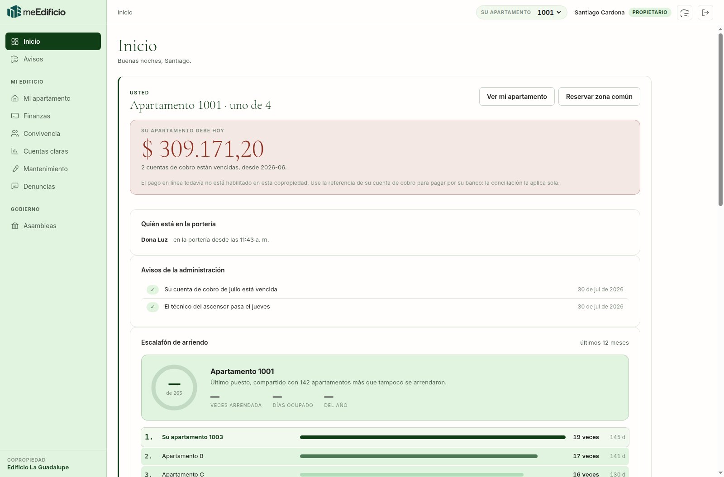Go to Avisos in the sidebar

(x=53, y=59)
